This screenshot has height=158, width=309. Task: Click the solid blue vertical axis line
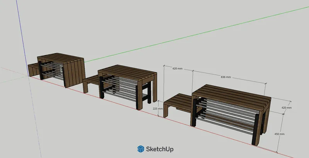click(22, 37)
